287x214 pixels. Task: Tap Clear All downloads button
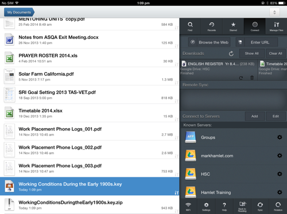(x=276, y=53)
